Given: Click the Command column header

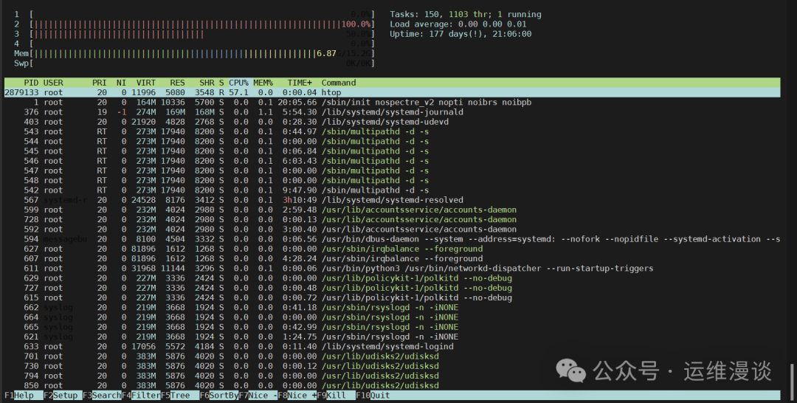Looking at the screenshot, I should [339, 83].
